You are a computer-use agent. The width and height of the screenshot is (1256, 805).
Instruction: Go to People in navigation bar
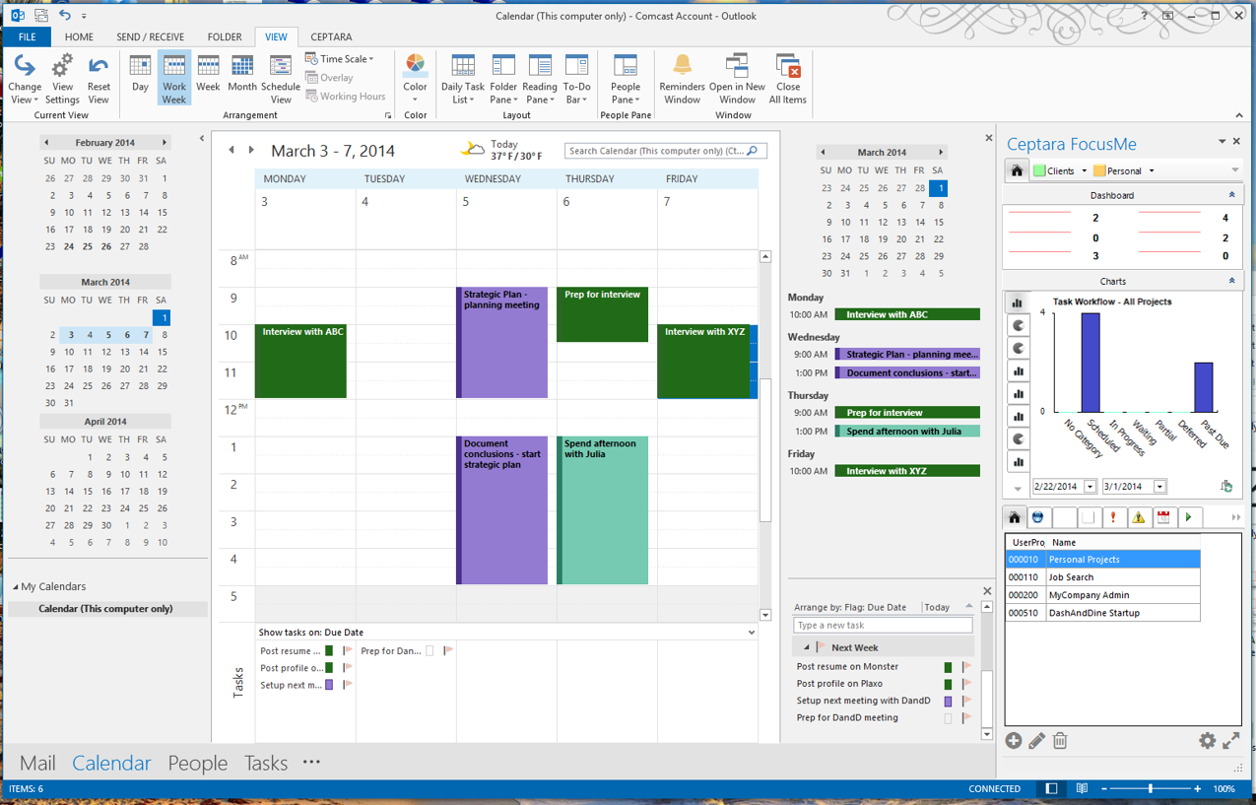tap(197, 763)
